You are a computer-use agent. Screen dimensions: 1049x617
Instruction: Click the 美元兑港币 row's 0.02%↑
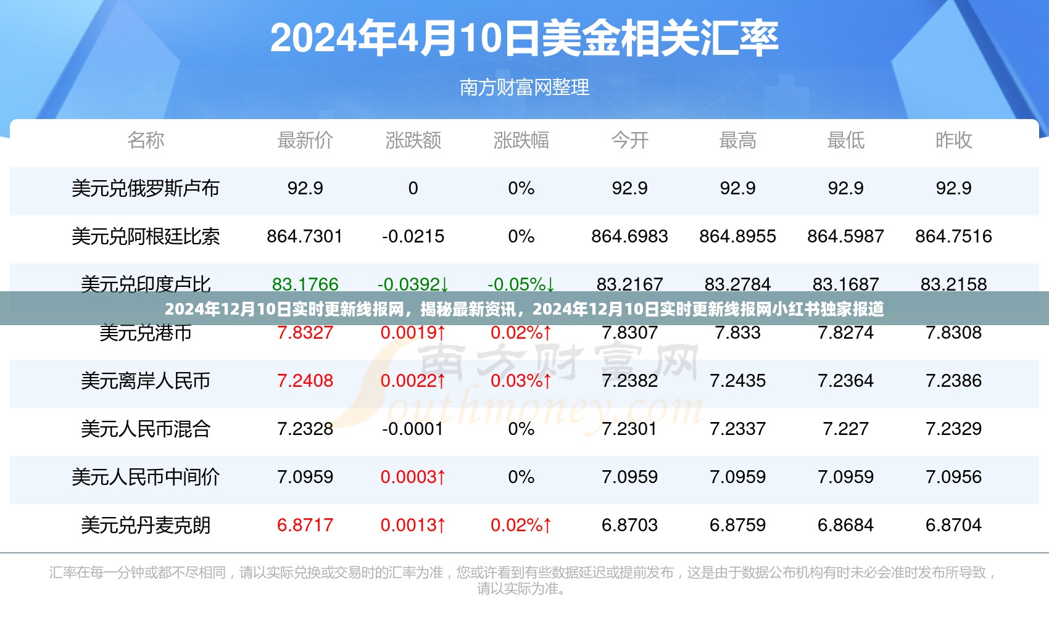click(x=521, y=333)
